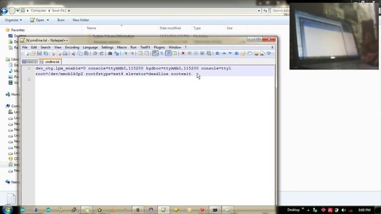Click the Open file folder icon in Notepad++
381x214 pixels.
pos(33,53)
